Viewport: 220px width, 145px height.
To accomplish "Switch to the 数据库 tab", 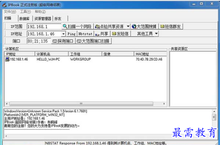I will pos(25,18).
